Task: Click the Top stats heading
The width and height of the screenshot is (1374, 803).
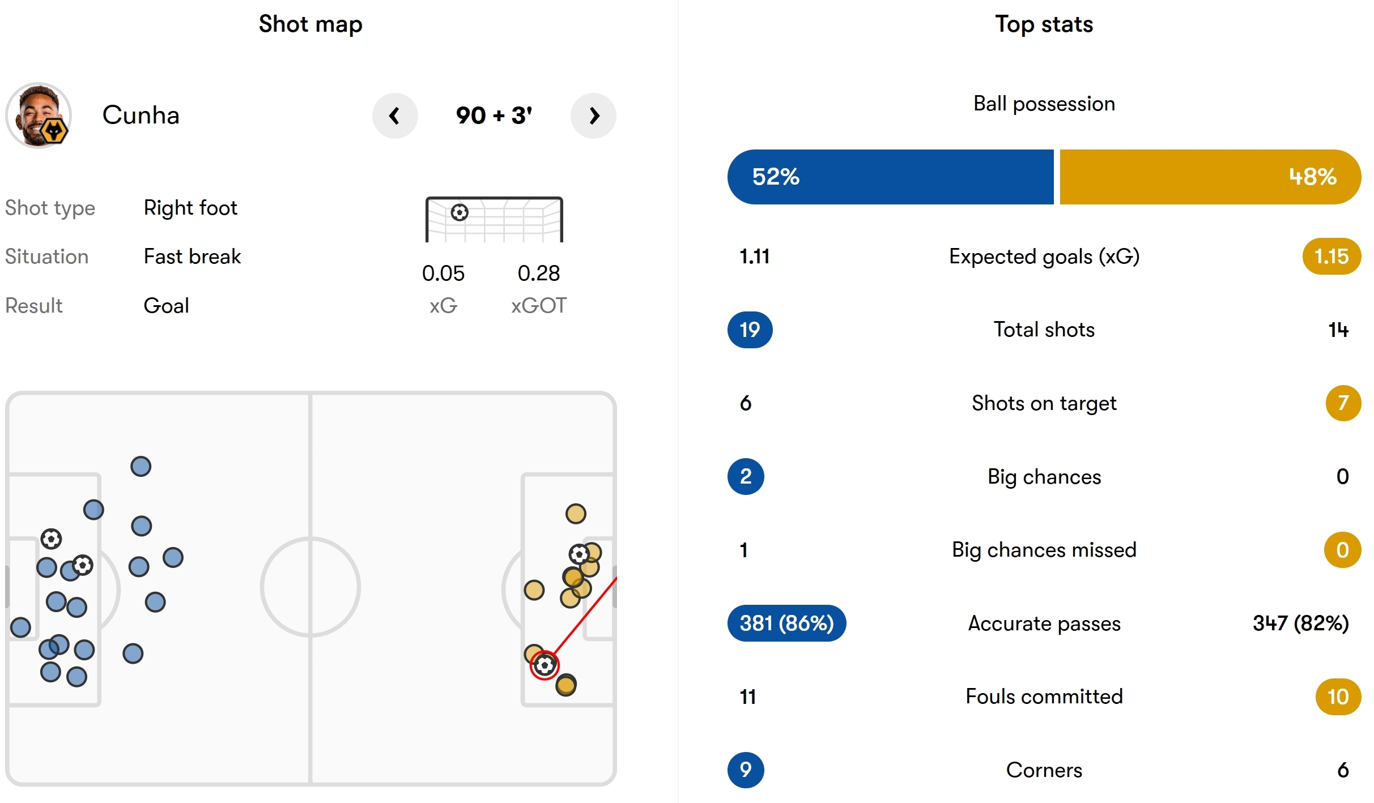Action: point(1044,24)
